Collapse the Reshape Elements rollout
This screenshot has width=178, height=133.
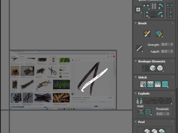tap(136, 61)
